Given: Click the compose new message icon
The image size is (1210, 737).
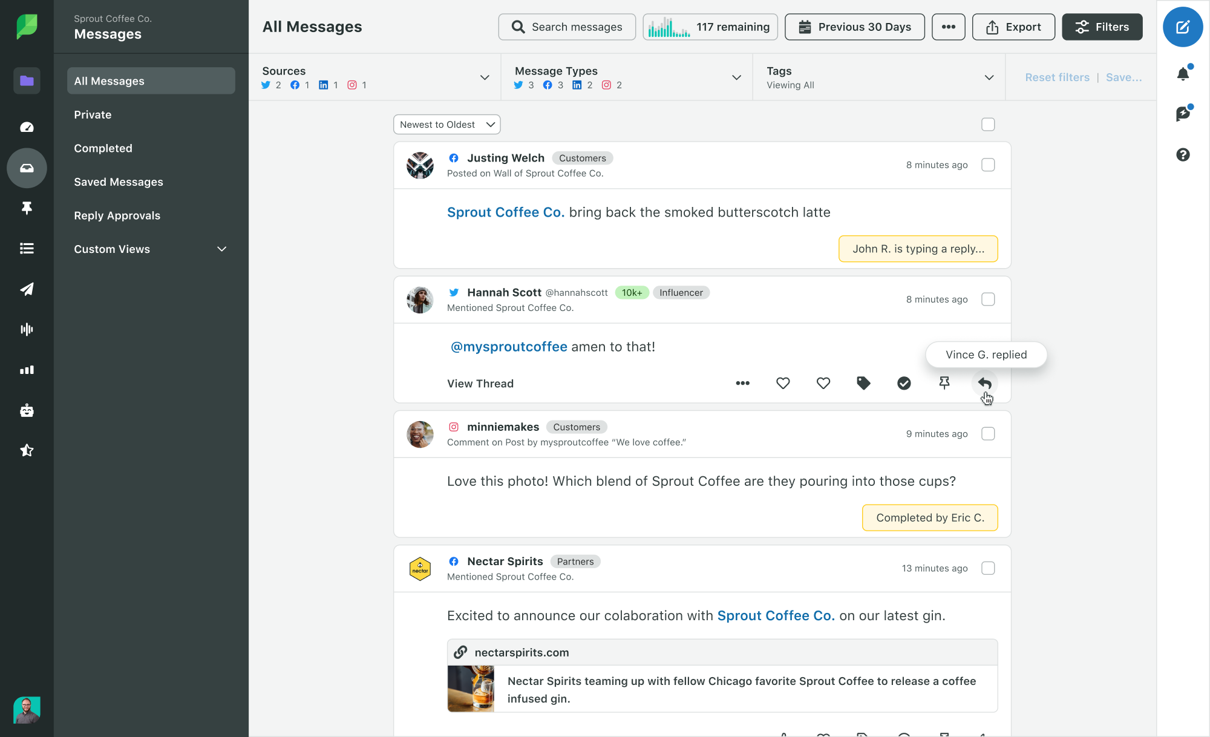Looking at the screenshot, I should [1182, 27].
